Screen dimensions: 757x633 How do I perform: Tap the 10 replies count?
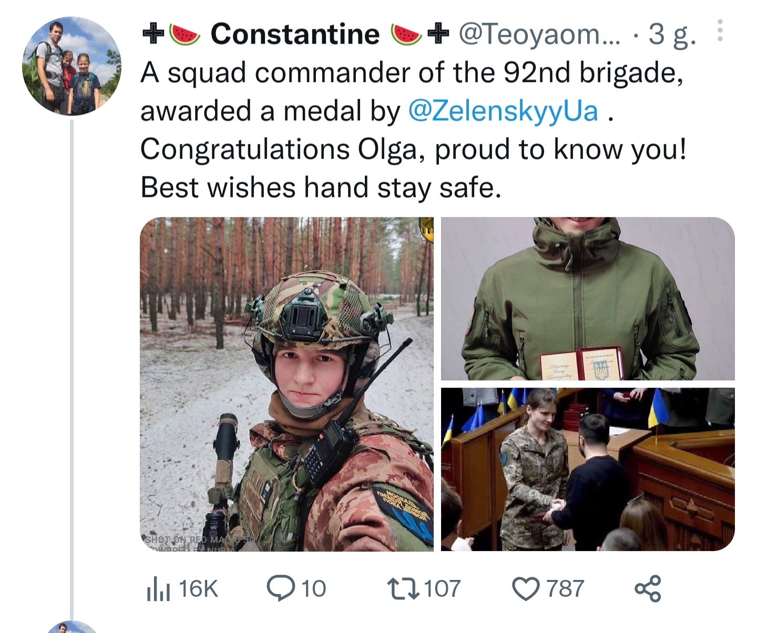(x=313, y=588)
